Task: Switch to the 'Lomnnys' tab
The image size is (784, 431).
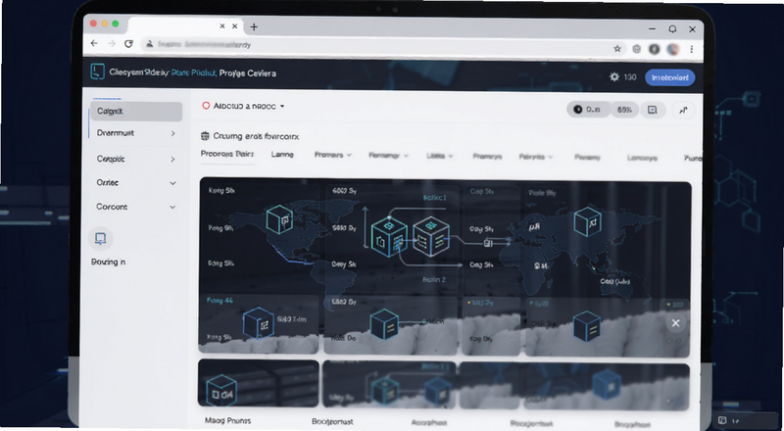Action: click(642, 158)
